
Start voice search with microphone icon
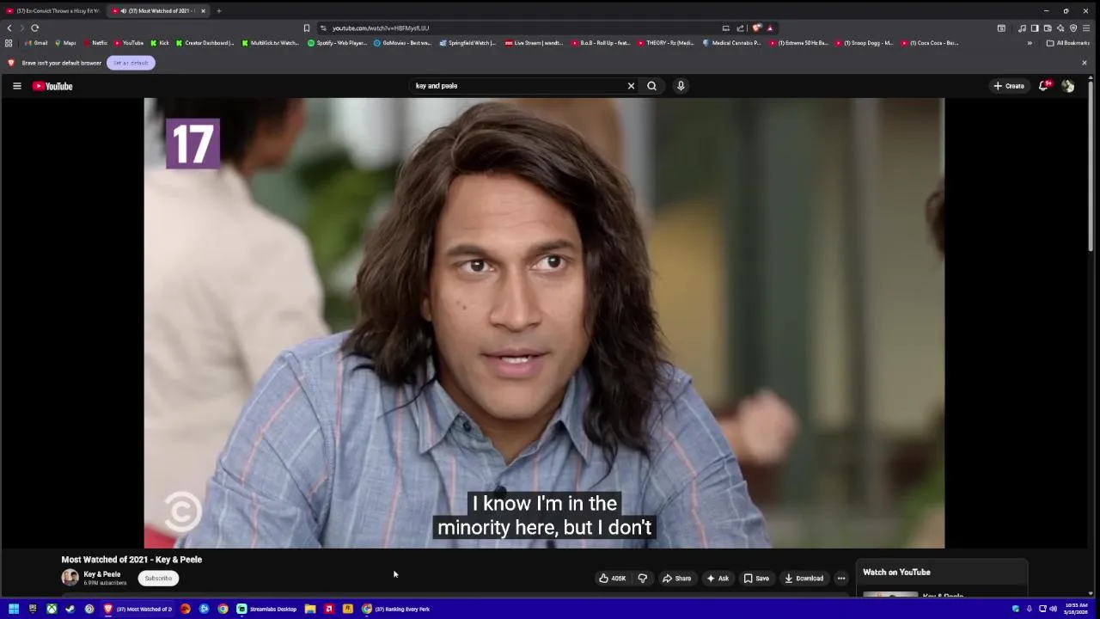point(681,86)
